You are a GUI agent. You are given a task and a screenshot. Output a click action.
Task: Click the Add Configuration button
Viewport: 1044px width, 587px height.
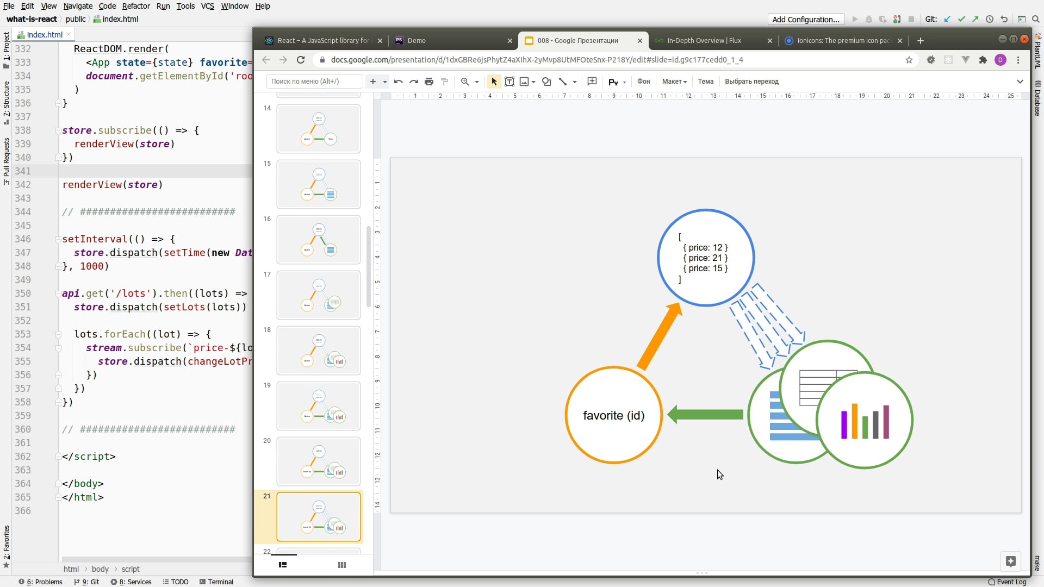(806, 20)
